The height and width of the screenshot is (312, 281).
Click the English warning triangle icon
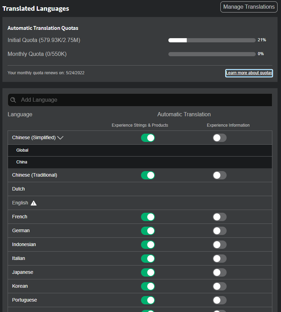[34, 203]
